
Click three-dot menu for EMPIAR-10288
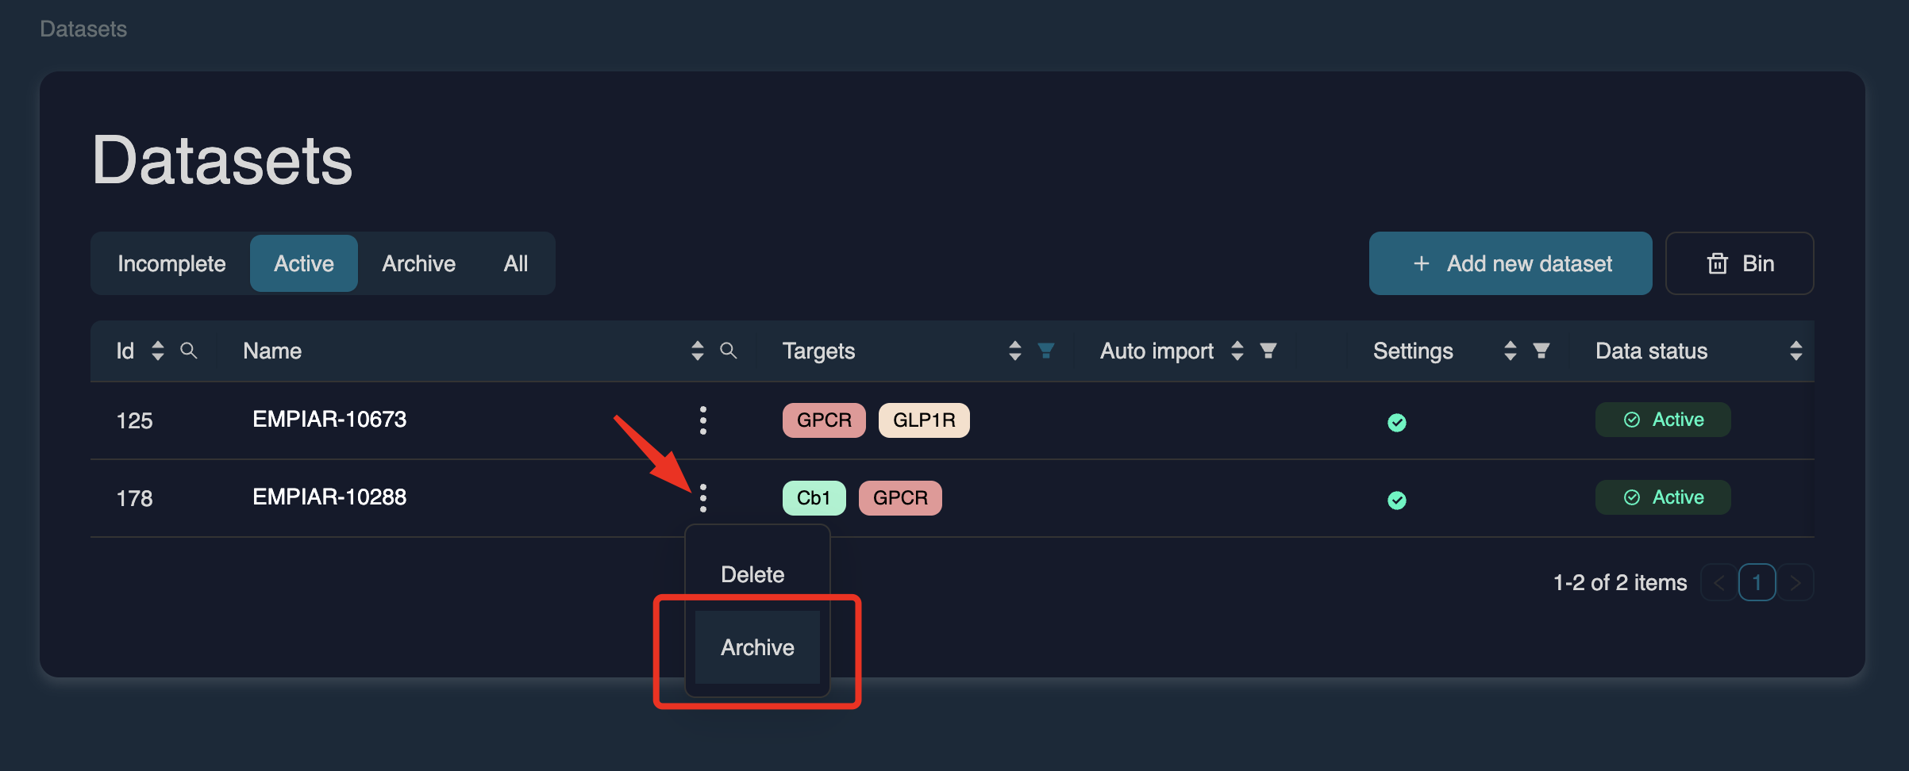[702, 498]
